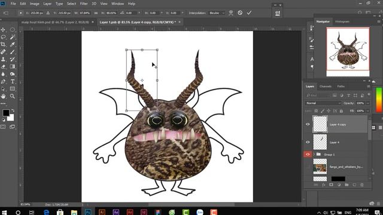
Task: Select the Brush tool
Action: [x=12, y=52]
